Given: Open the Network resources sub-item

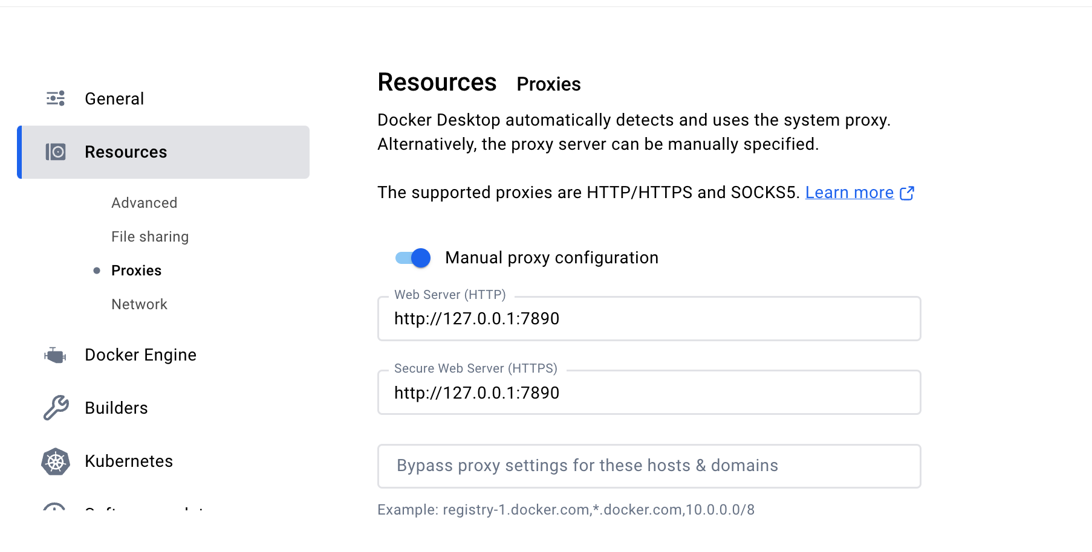Looking at the screenshot, I should tap(139, 304).
